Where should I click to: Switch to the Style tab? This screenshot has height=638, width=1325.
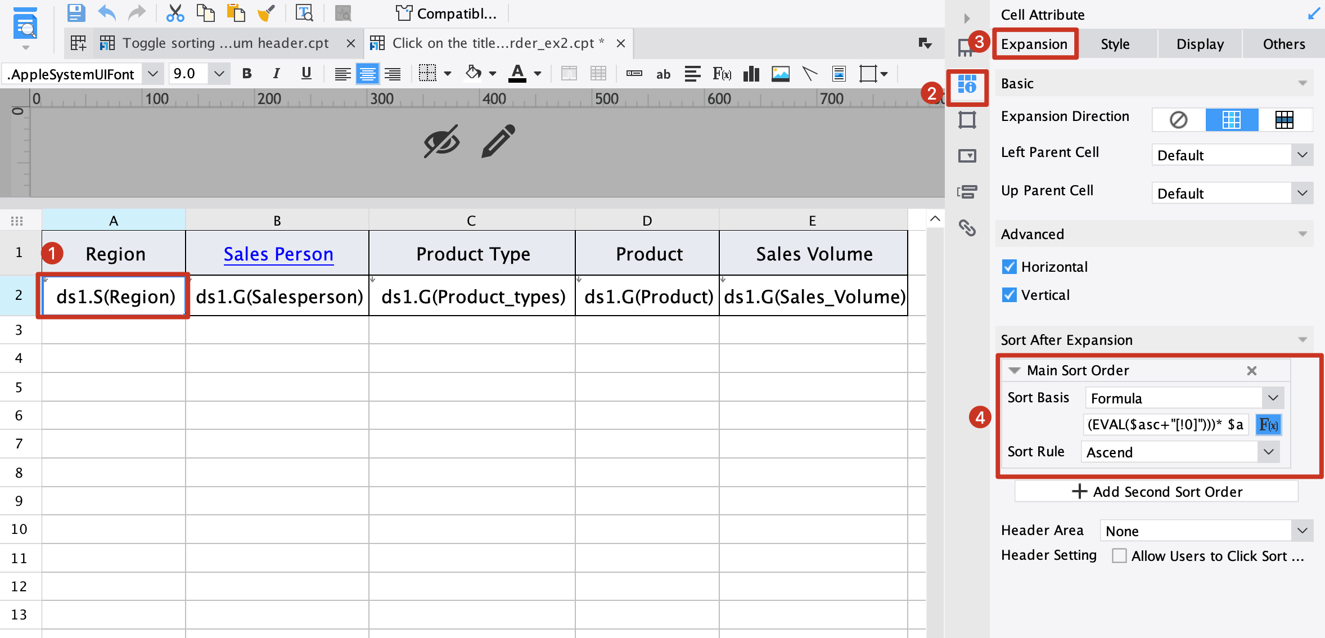click(1115, 44)
